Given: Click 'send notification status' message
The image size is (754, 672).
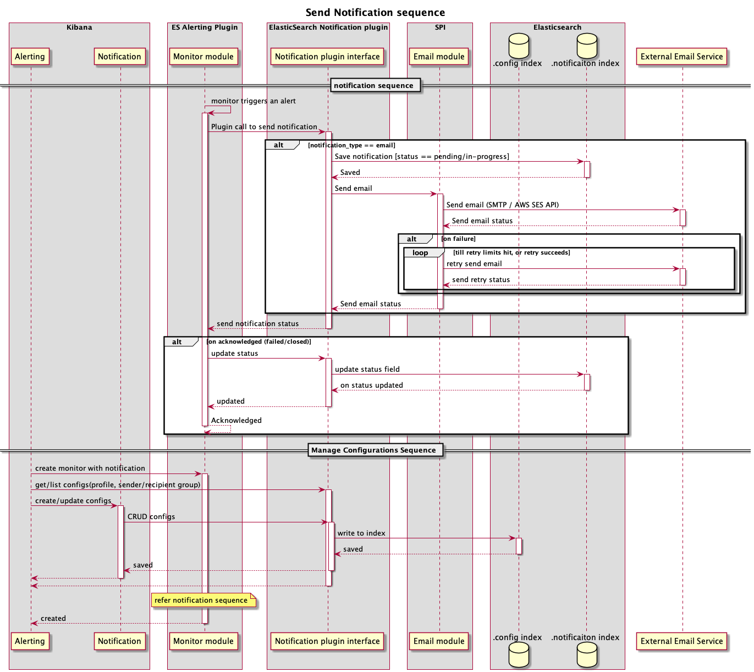Looking at the screenshot, I should [x=258, y=323].
